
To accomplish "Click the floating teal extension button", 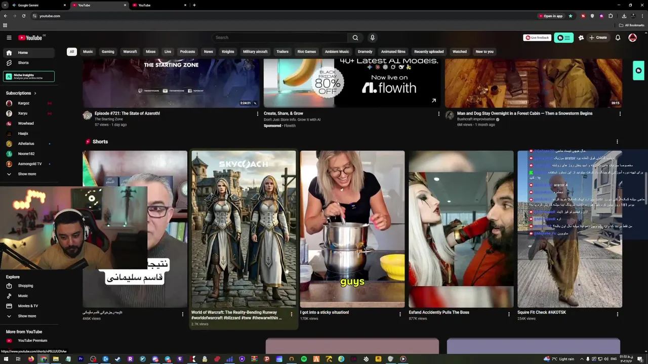I will 638,70.
